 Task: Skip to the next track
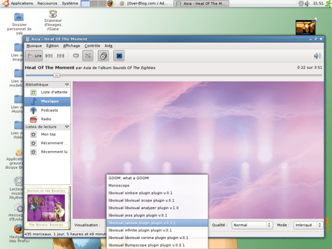60,56
